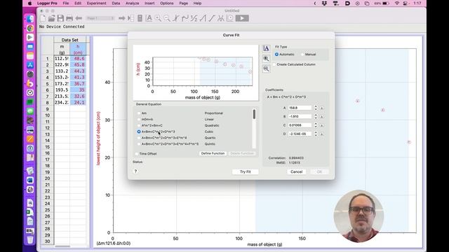Select the Proportional equation radio button
Image resolution: width=449 pixels, height=252 pixels.
pos(139,113)
